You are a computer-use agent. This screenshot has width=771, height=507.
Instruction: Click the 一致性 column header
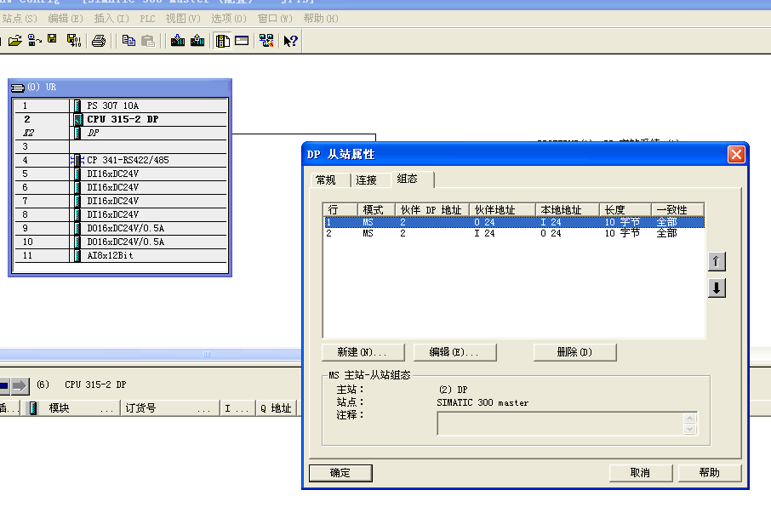pos(677,210)
